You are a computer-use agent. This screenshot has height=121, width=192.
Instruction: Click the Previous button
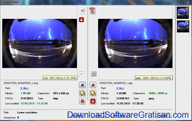tap(77, 115)
